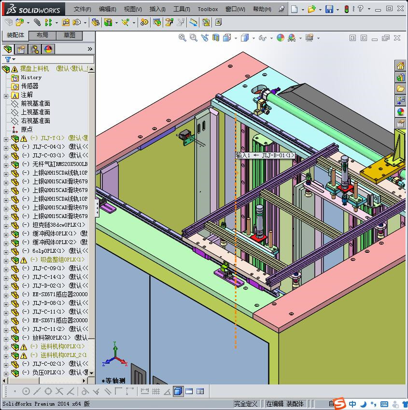Switch to the 布局 tab
Image resolution: width=408 pixels, height=410 pixels.
[42, 35]
